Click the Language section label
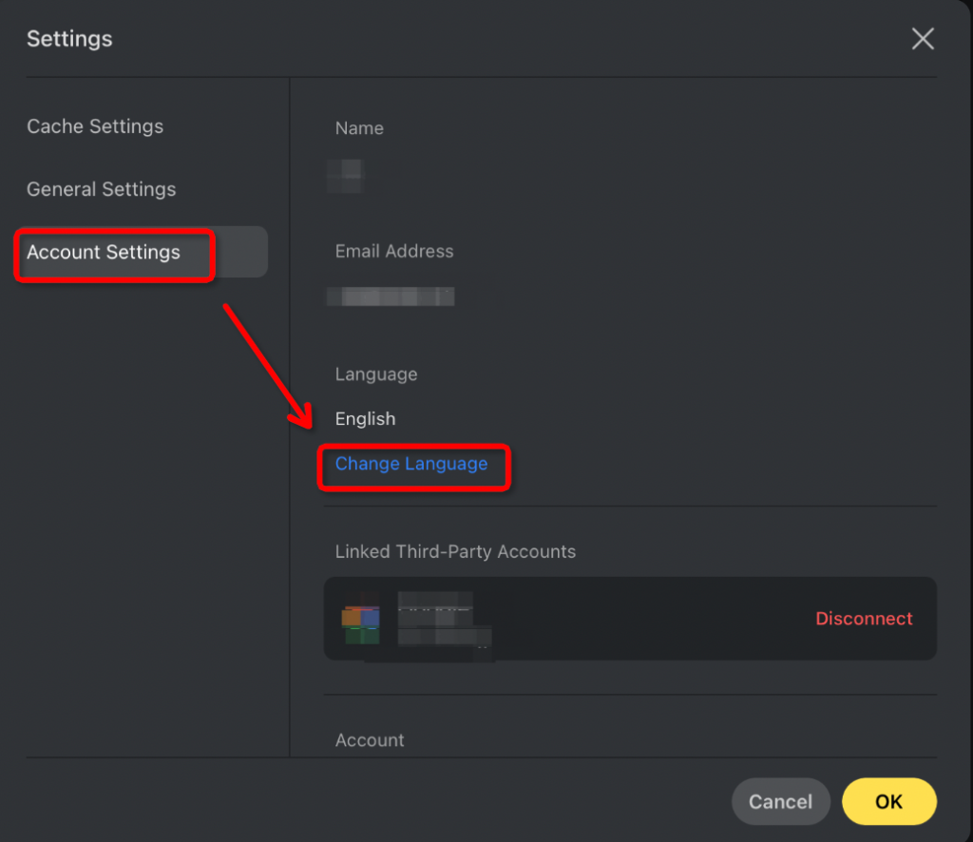The image size is (973, 842). click(x=375, y=374)
